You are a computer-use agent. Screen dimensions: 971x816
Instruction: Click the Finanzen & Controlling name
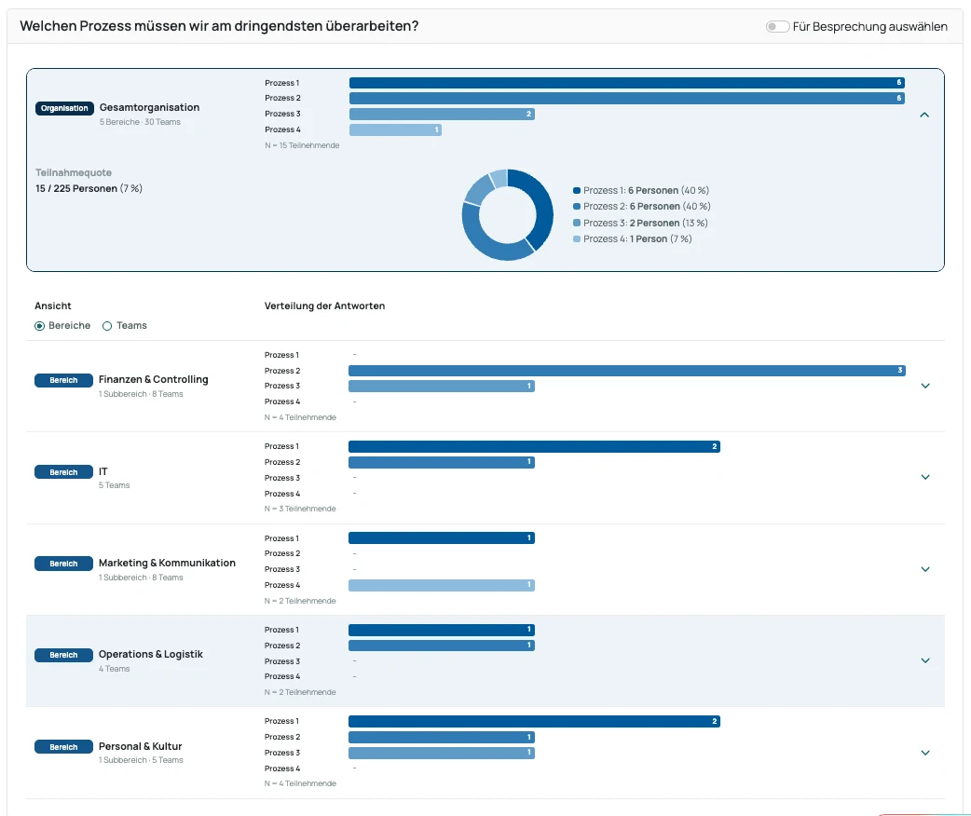(154, 379)
